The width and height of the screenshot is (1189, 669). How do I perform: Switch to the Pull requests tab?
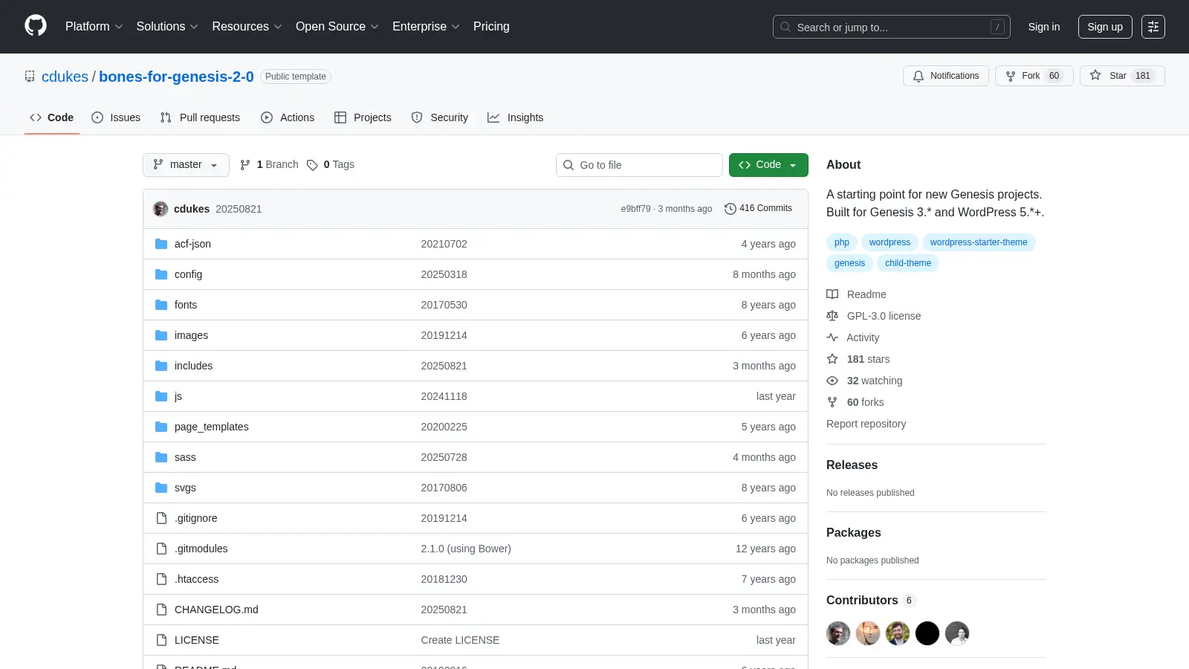200,117
